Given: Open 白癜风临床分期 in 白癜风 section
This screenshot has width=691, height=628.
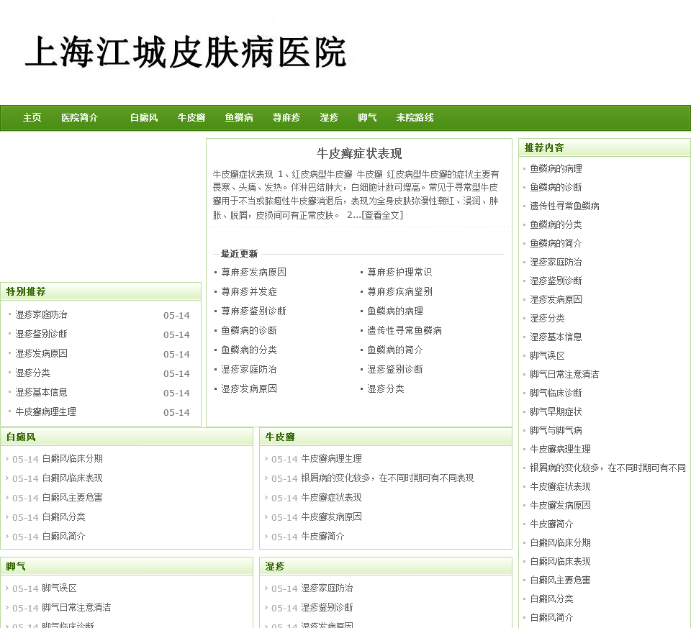Looking at the screenshot, I should [x=72, y=458].
